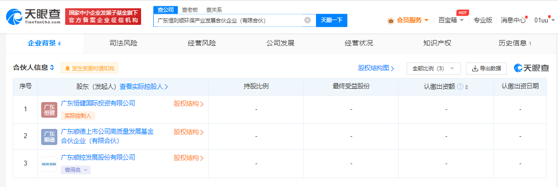Open 广东恒健国际投资有限公司 company link
The height and width of the screenshot is (187, 558).
coord(98,103)
